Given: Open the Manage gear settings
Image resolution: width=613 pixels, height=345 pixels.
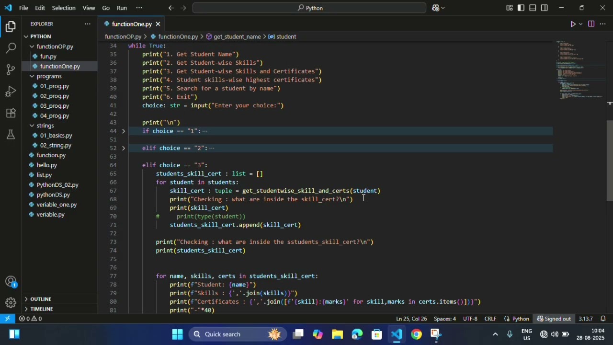Looking at the screenshot, I should click(x=11, y=303).
